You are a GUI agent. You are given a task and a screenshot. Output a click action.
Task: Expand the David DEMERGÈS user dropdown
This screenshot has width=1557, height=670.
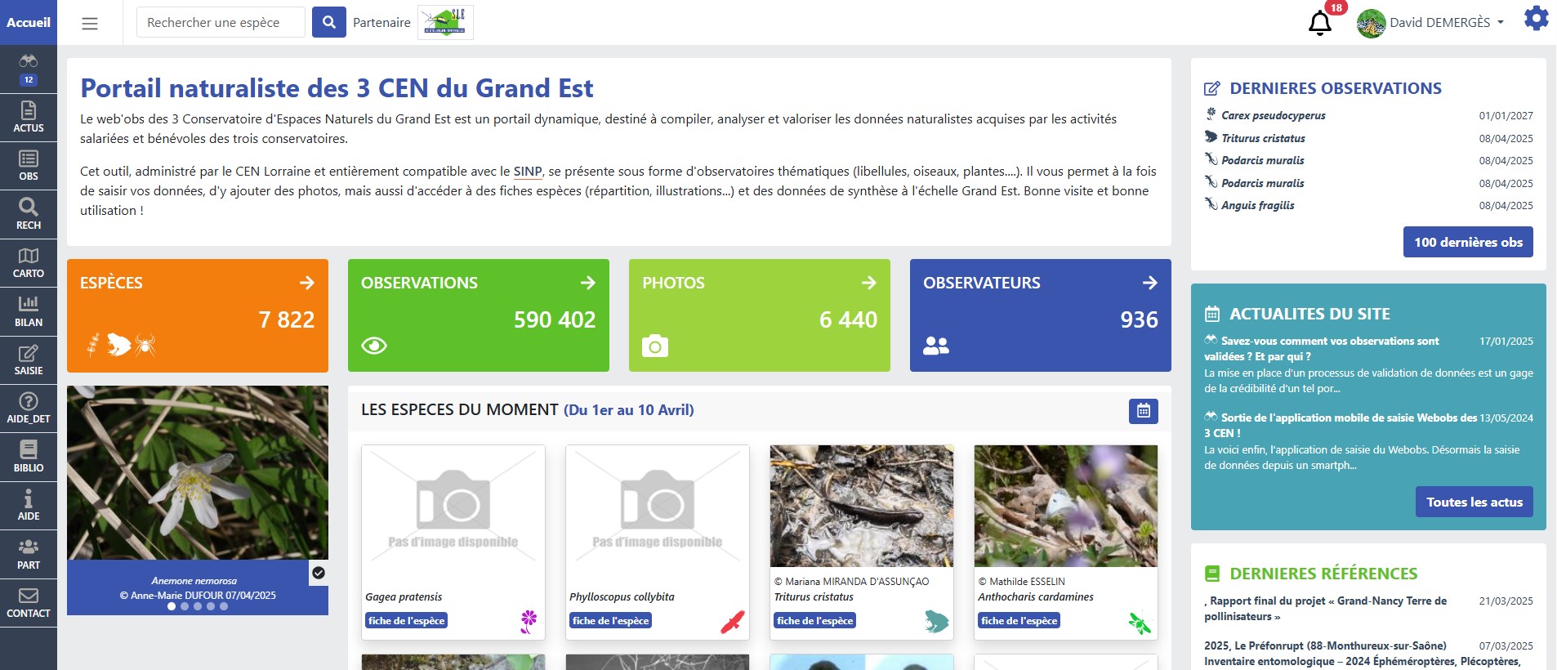(1431, 23)
